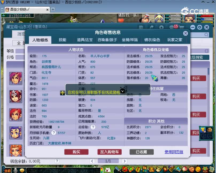Click 购买 in first listing row of 藏宝阁

point(198,78)
